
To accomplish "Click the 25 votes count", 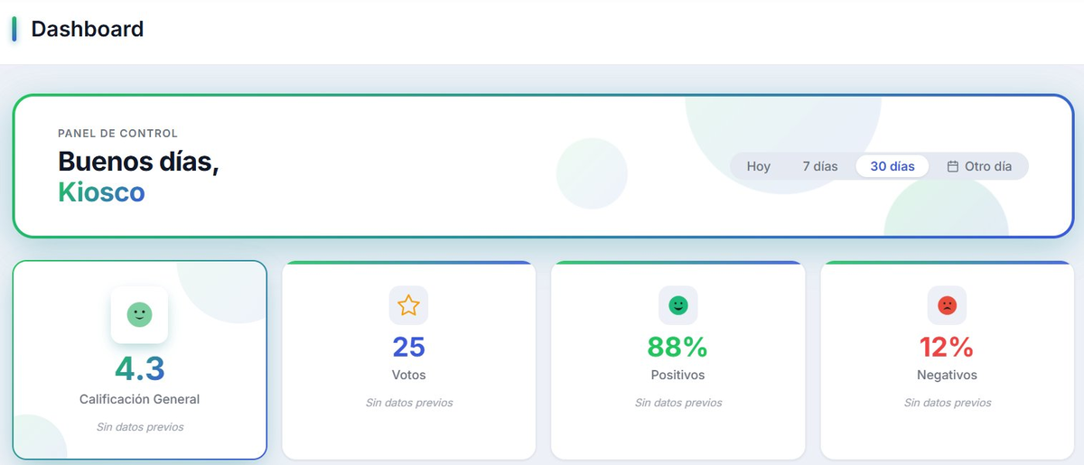I will (408, 347).
